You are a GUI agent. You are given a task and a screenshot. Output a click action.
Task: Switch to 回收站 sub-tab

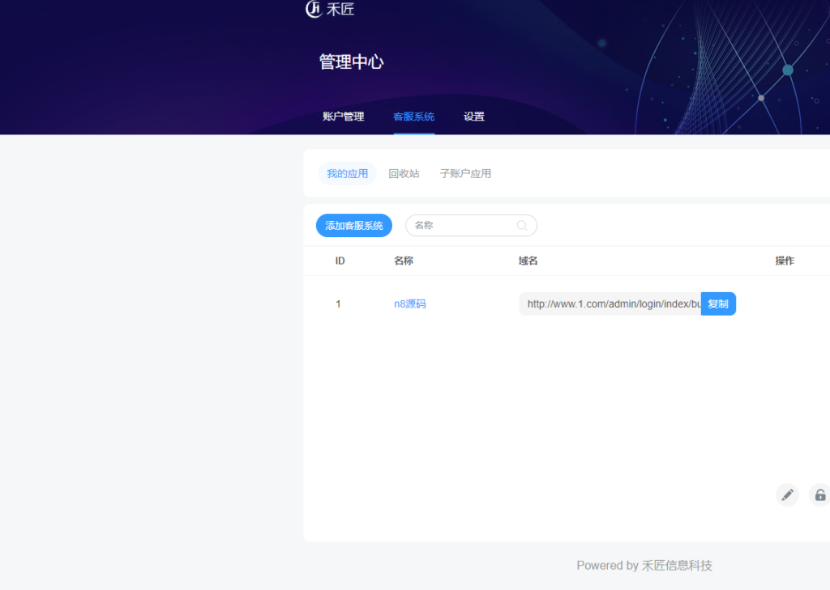pyautogui.click(x=404, y=173)
